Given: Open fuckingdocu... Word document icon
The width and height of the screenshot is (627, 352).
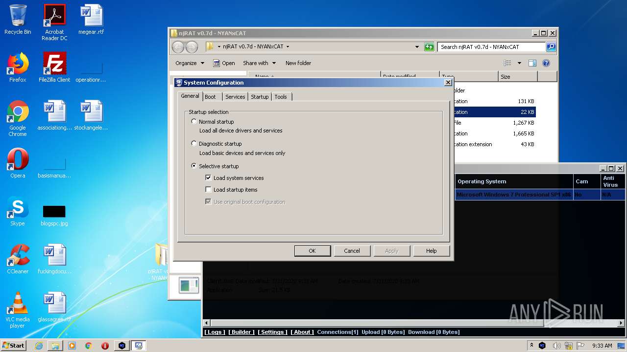Looking at the screenshot, I should (x=54, y=259).
